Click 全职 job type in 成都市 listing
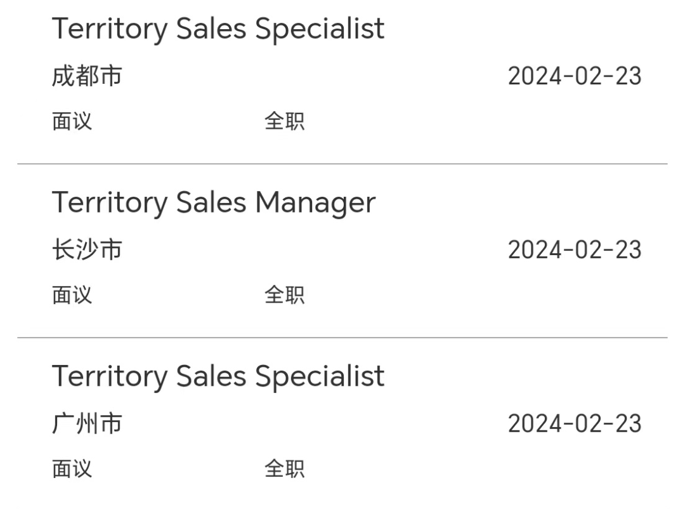 [284, 121]
